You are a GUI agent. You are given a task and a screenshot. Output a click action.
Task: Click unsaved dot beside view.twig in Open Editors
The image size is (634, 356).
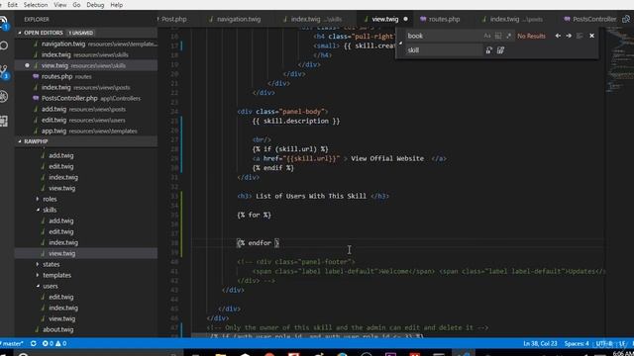(x=27, y=65)
